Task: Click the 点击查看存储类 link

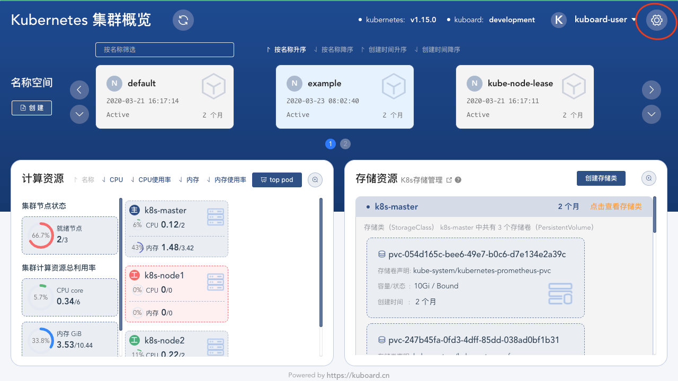Action: tap(616, 207)
